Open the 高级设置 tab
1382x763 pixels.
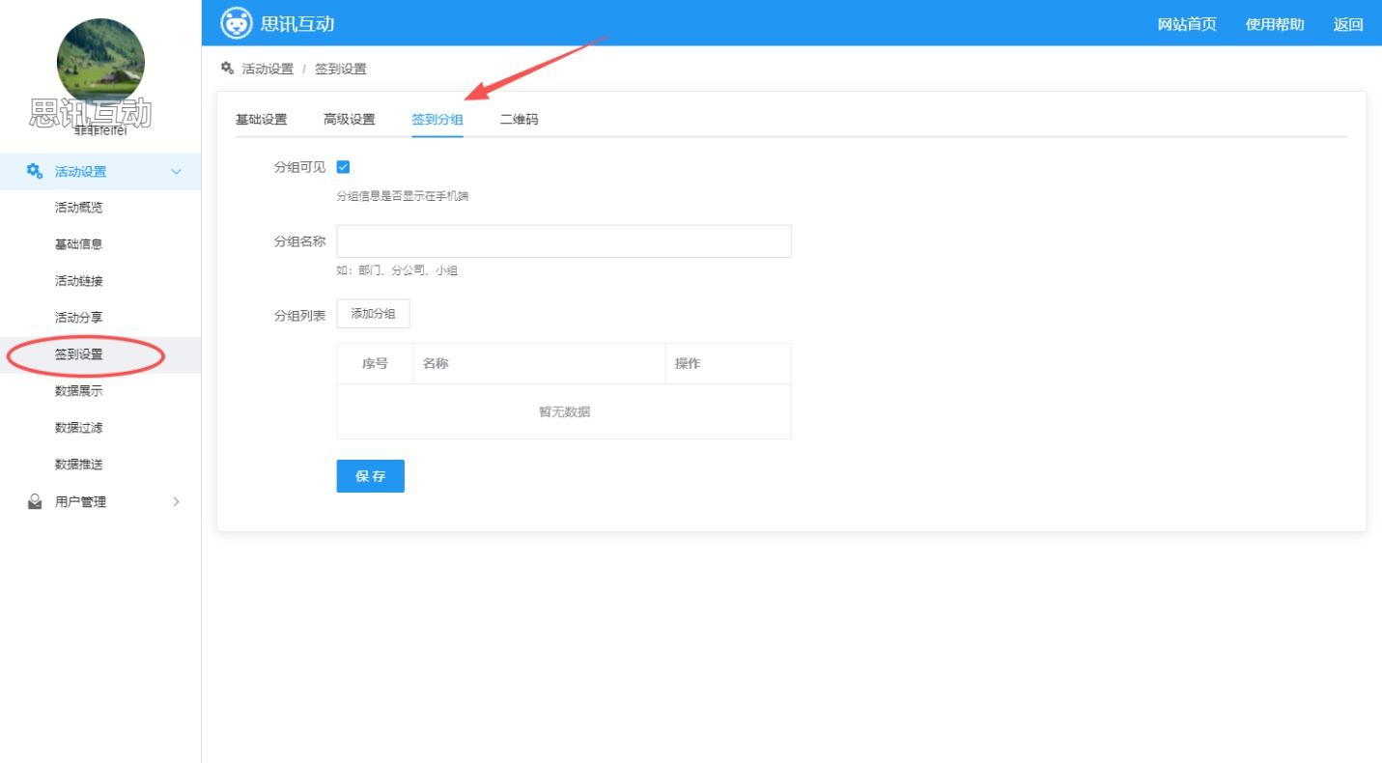point(349,120)
